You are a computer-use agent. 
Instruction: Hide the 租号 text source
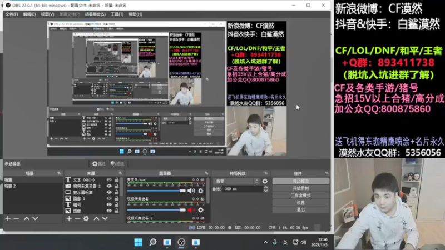coord(109,204)
